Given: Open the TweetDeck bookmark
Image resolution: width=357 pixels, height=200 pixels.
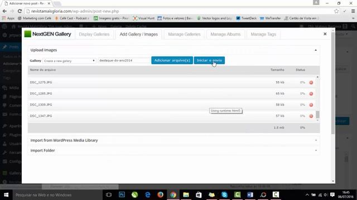Looking at the screenshot, I should point(247,18).
